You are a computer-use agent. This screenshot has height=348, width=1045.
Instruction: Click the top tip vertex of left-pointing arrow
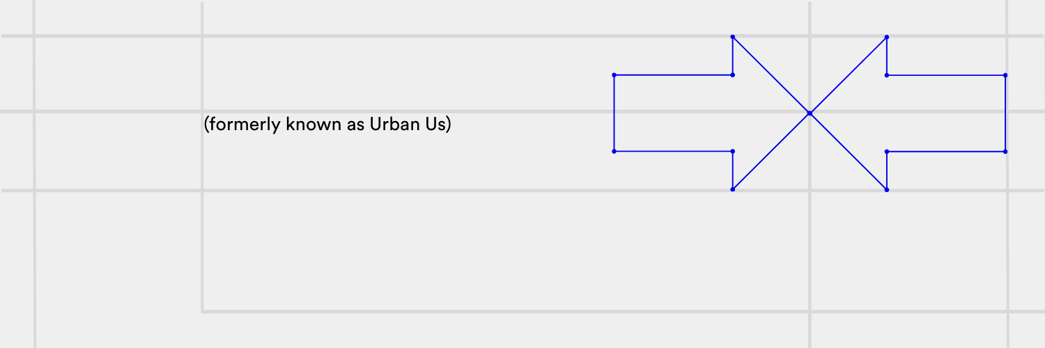(x=886, y=36)
